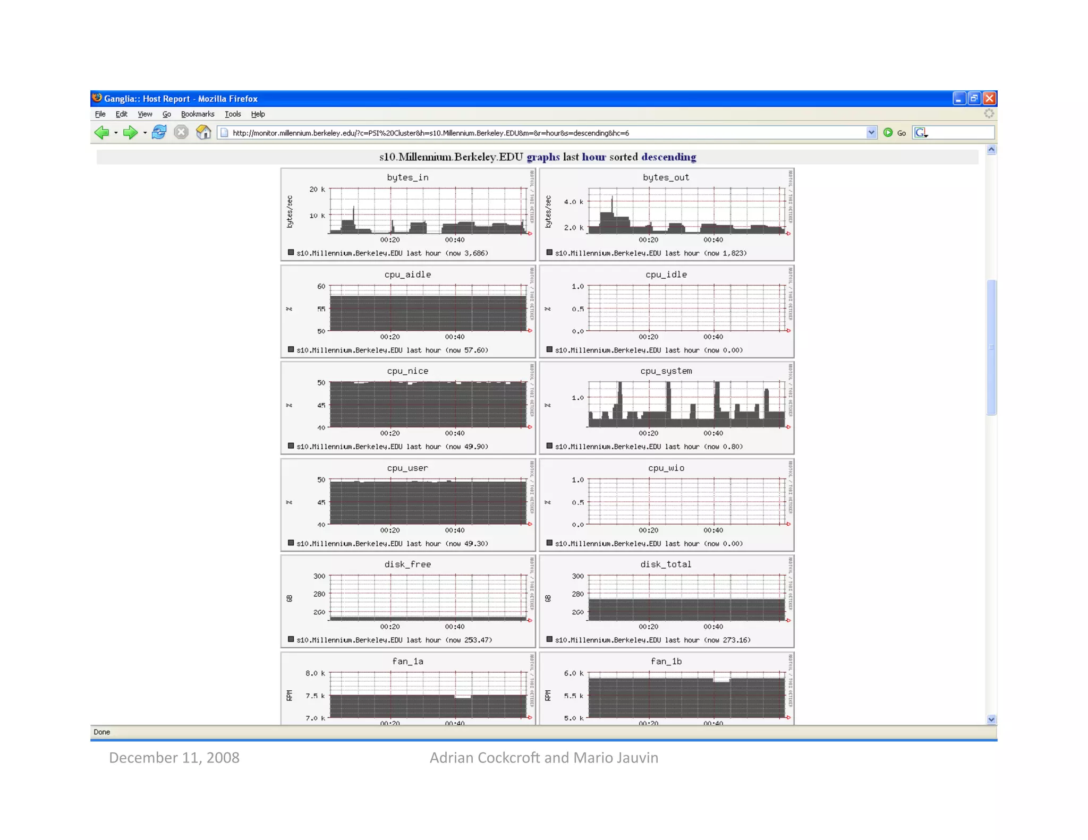Screen dimensions: 1088x840
Task: Click the 'hour' link in heading
Action: [593, 157]
